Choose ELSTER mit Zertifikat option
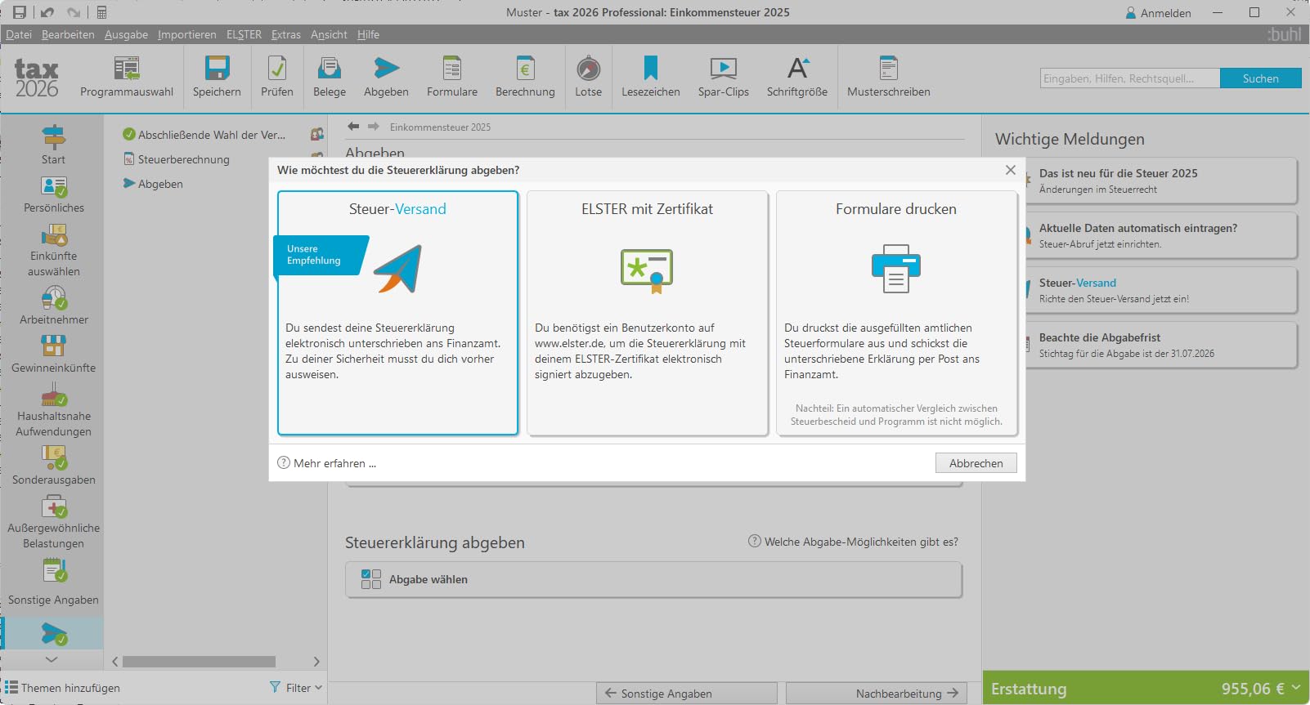The width and height of the screenshot is (1310, 705). (x=648, y=313)
